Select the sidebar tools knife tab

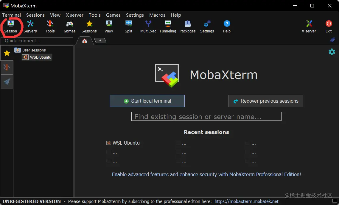point(7,68)
